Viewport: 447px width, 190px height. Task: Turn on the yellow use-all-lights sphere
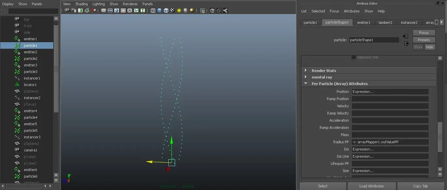pyautogui.click(x=179, y=10)
